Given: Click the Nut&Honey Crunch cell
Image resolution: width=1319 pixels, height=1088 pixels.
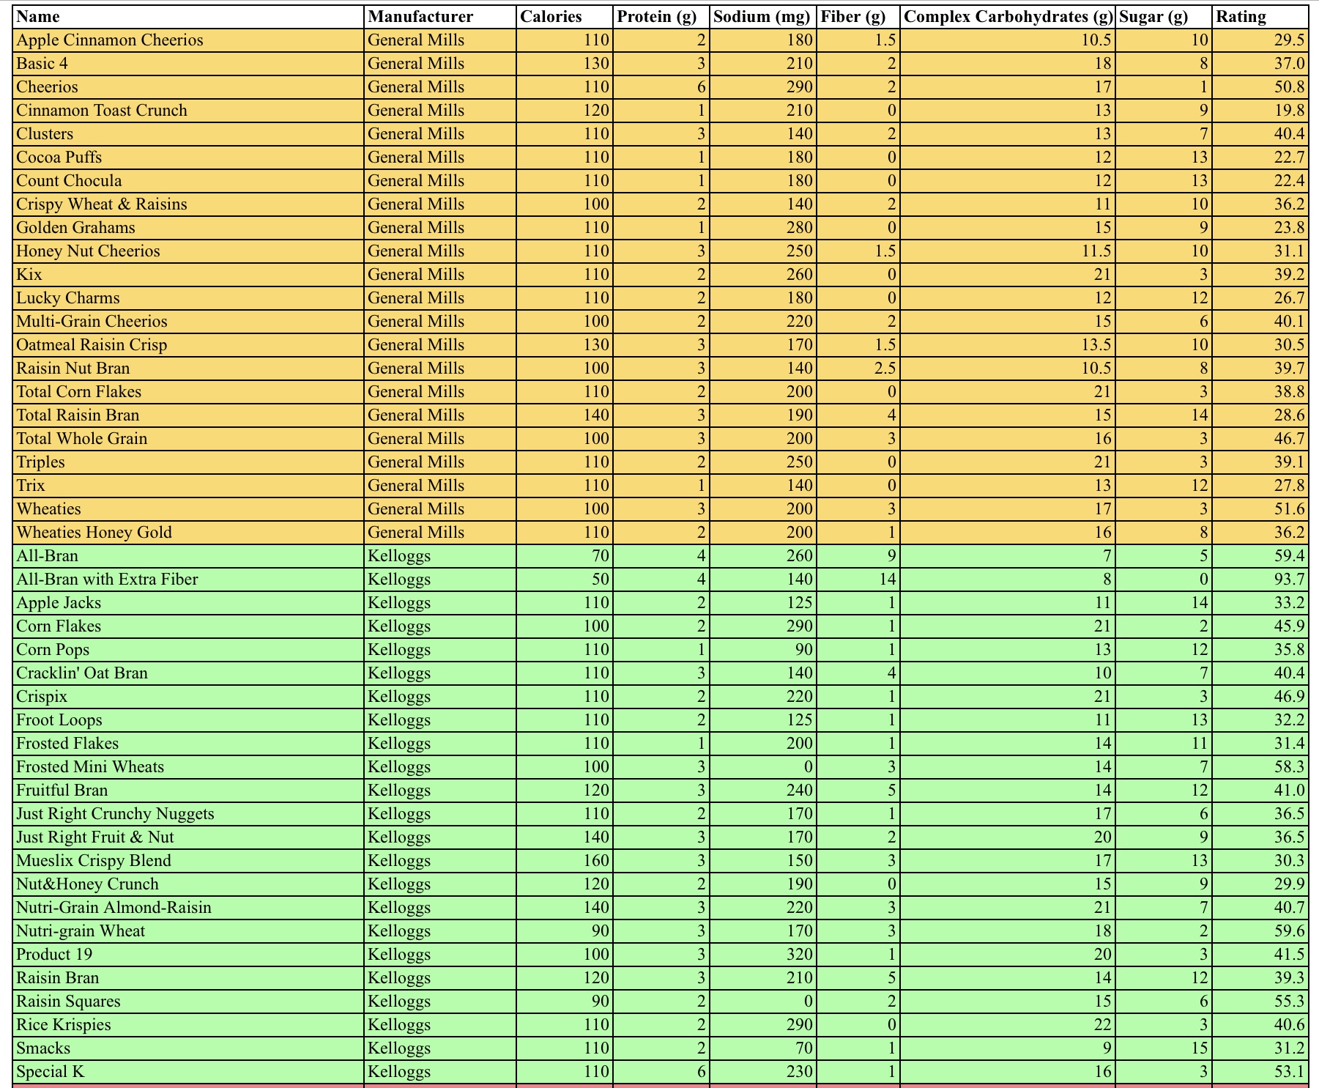Looking at the screenshot, I should 188,884.
